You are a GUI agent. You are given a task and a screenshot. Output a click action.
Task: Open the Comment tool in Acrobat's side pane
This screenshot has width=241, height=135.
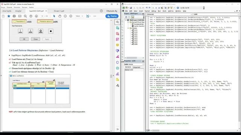117,45
